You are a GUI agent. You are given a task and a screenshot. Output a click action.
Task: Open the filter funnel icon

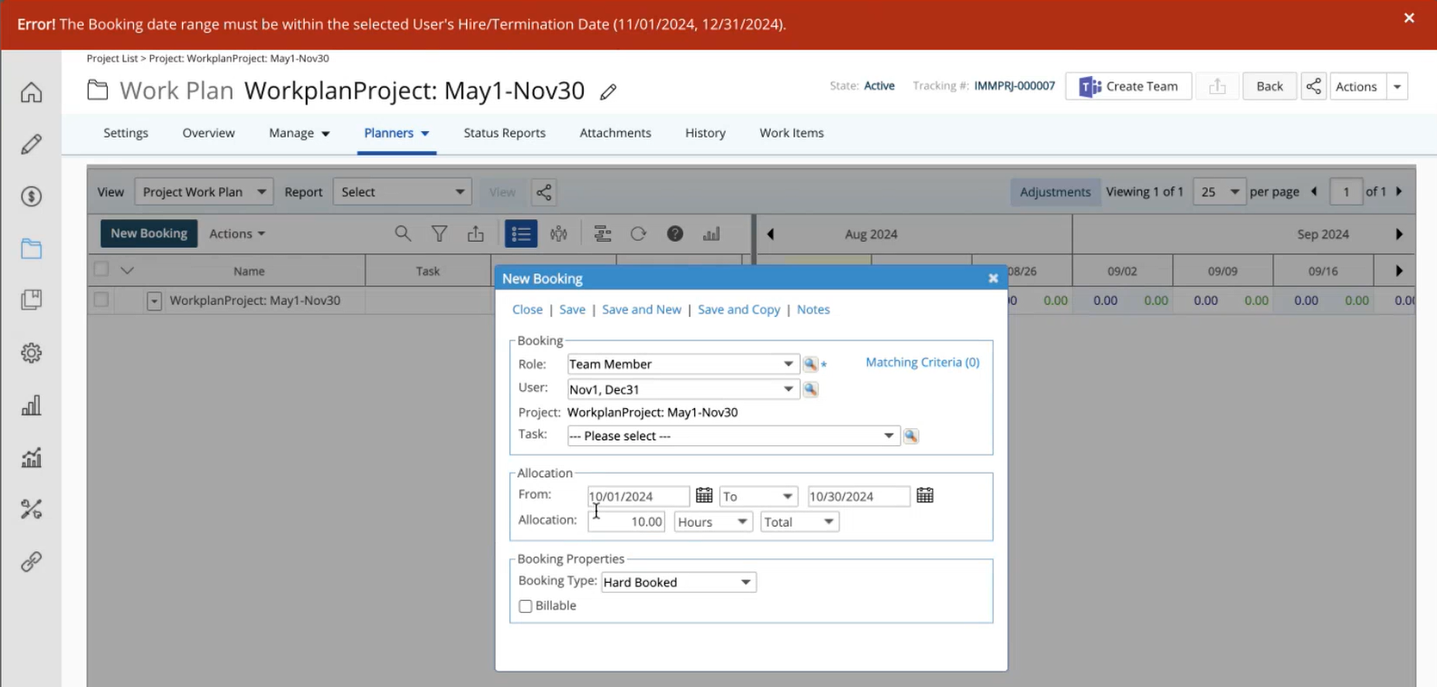point(439,234)
